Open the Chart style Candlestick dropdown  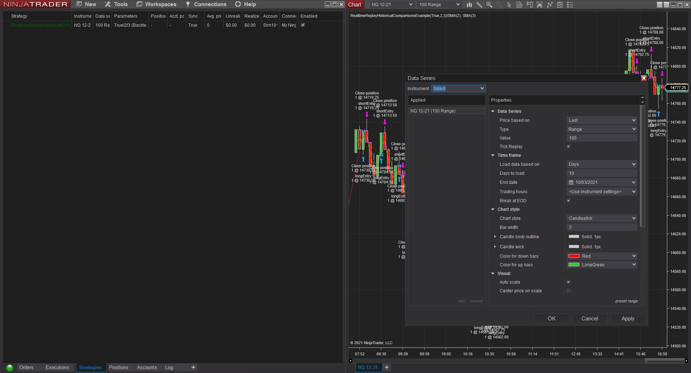click(x=602, y=218)
